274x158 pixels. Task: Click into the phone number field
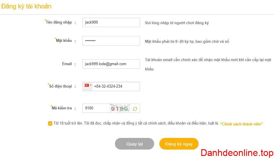[x=116, y=86]
